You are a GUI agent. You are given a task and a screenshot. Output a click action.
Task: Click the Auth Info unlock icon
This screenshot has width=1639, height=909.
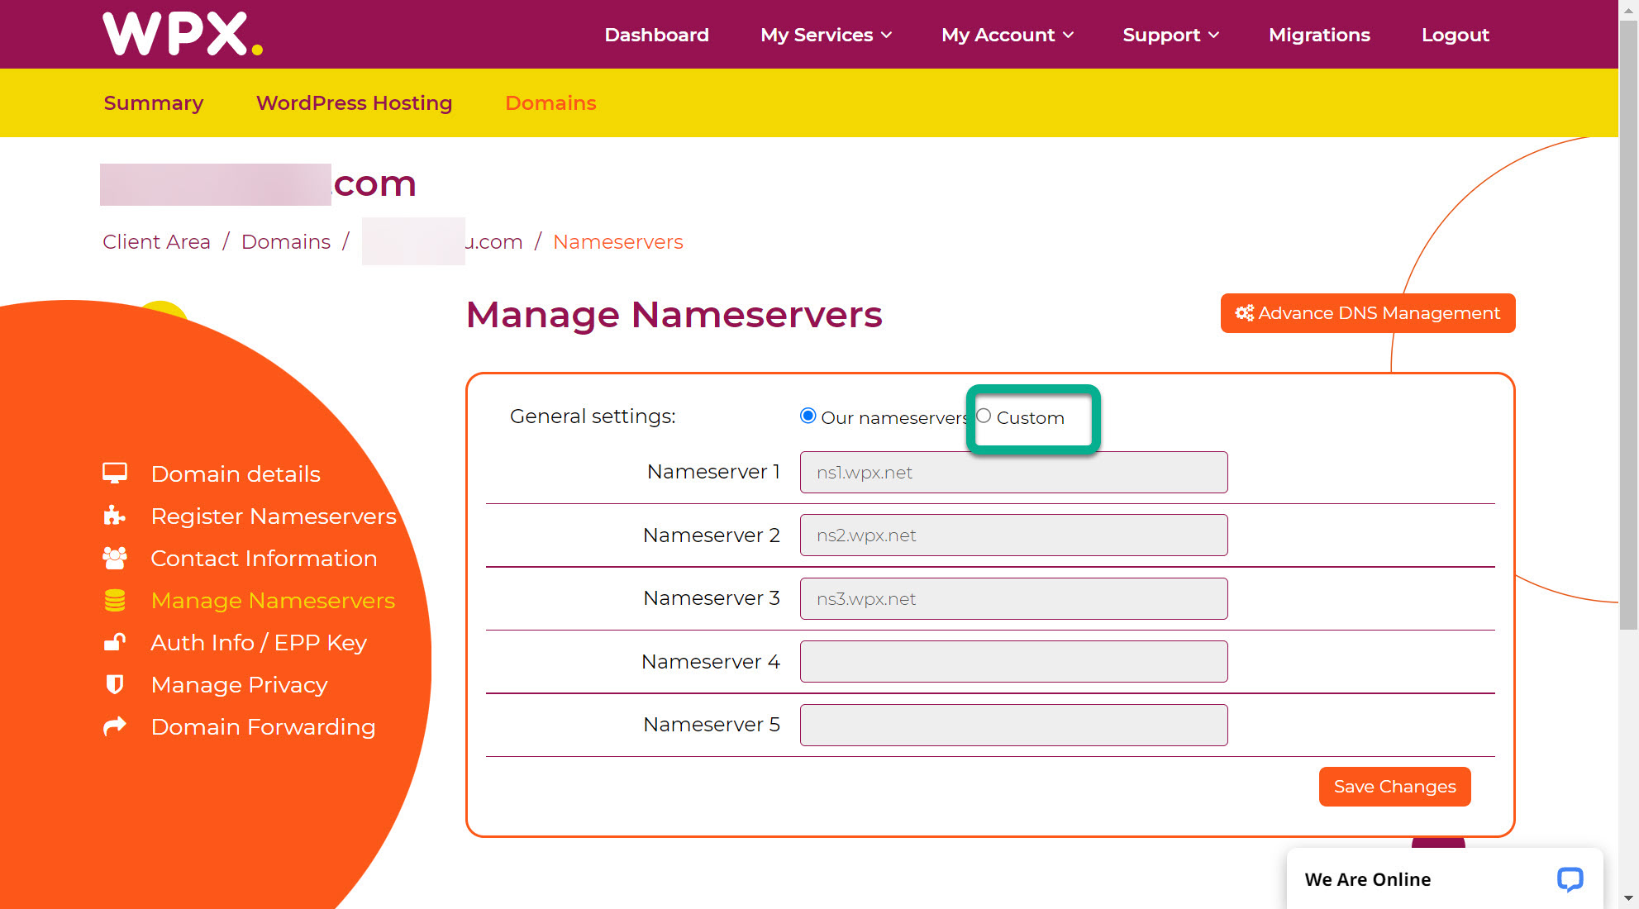(x=115, y=642)
